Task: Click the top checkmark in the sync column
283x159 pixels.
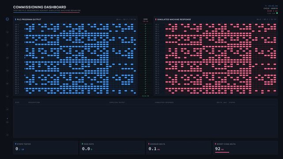Action: tap(145, 25)
